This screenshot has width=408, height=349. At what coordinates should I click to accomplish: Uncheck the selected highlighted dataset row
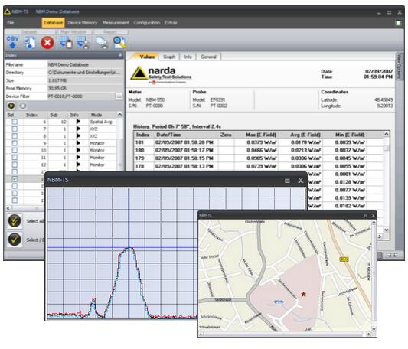[x=15, y=179]
